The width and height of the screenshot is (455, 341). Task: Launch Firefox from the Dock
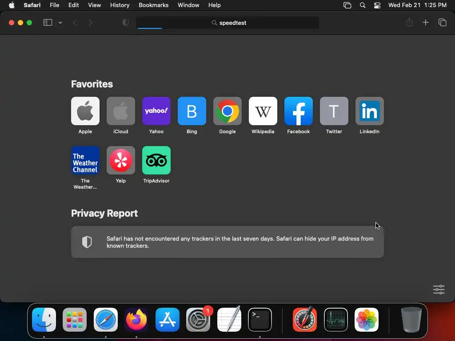pyautogui.click(x=136, y=320)
